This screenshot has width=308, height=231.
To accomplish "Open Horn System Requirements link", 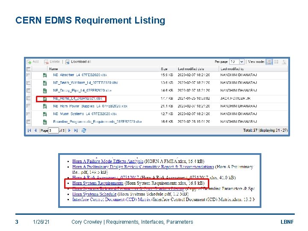I will point(98,183).
